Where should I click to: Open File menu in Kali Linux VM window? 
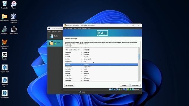[65, 28]
